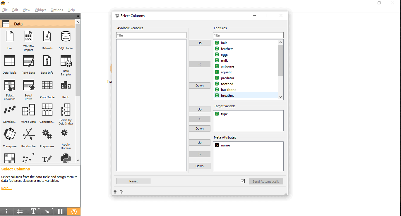
Task: Open the Widget menu
Action: (40, 10)
